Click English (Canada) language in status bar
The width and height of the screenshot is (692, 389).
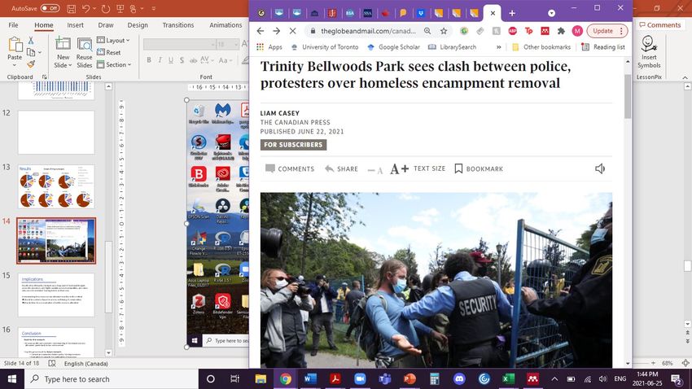tap(85, 364)
